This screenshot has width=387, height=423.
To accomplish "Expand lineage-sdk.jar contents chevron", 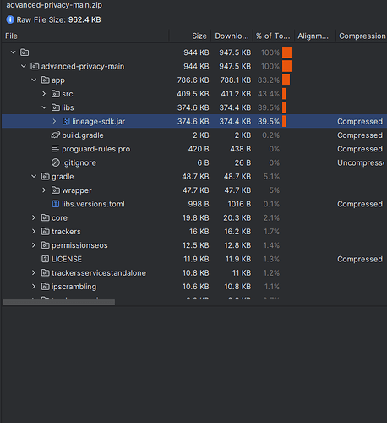I will point(54,121).
